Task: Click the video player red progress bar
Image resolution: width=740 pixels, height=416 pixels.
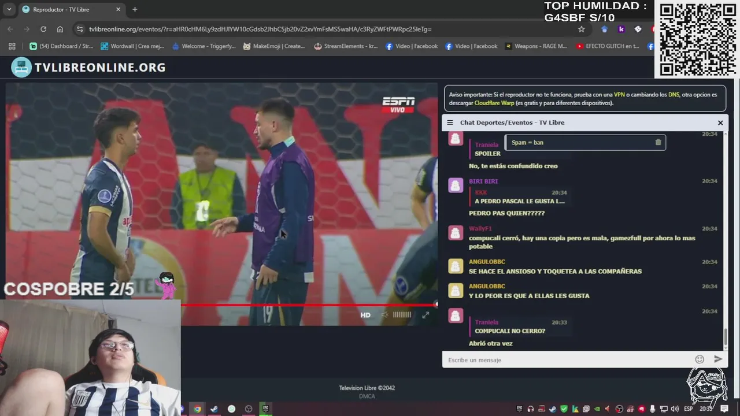Action: point(309,304)
